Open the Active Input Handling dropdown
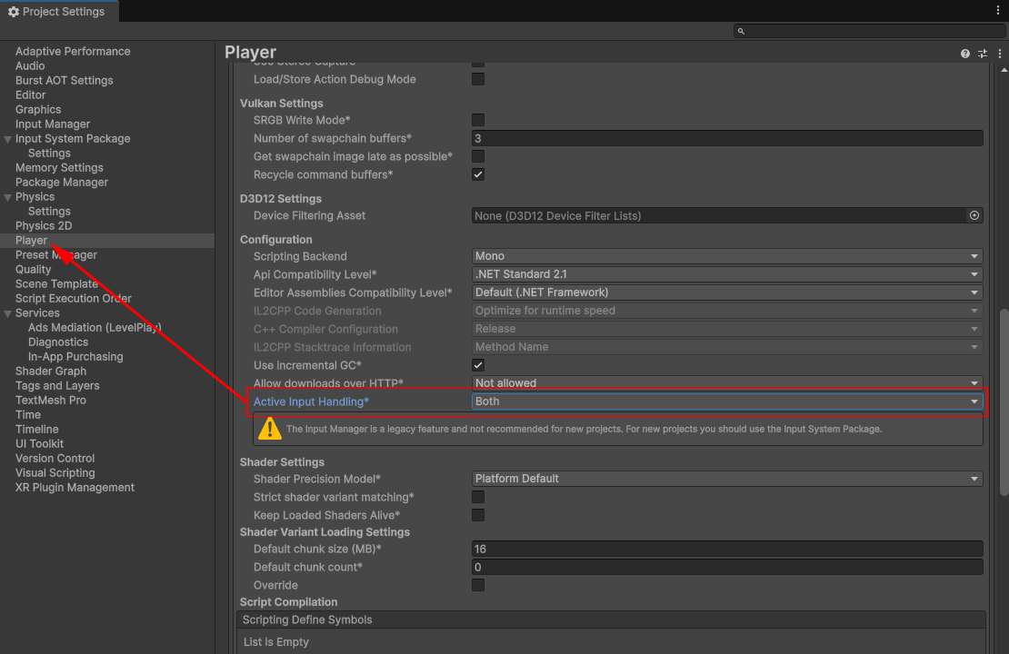The image size is (1009, 654). pos(724,401)
